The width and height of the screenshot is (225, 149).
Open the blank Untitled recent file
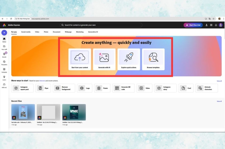coord(48,112)
